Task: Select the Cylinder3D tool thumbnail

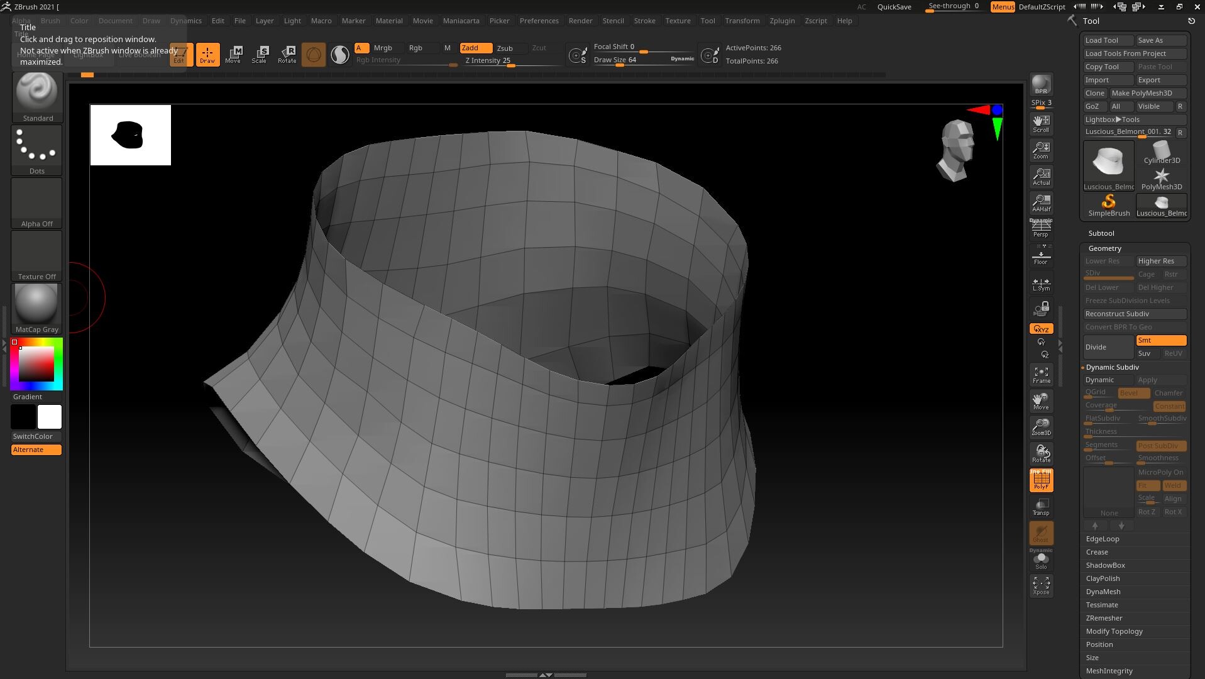Action: click(1162, 153)
